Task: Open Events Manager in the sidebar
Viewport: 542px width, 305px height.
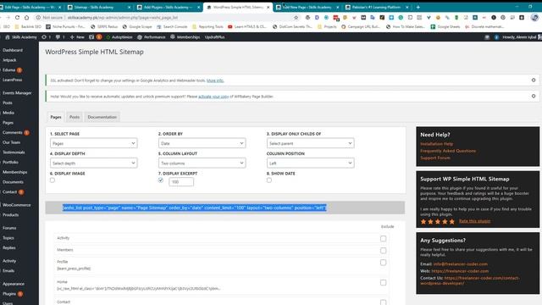Action: (x=17, y=93)
